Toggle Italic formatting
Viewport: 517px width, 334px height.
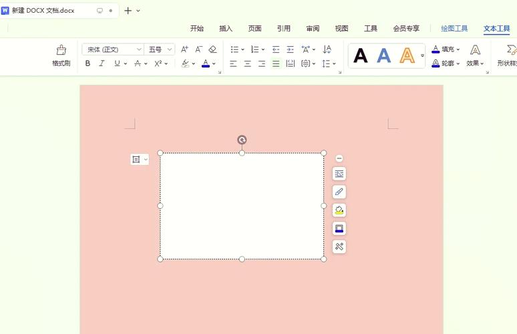click(102, 63)
